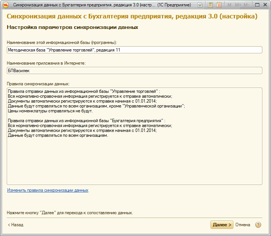Click inside the synchronization rules text area
The width and height of the screenshot is (271, 236).
tap(135, 136)
